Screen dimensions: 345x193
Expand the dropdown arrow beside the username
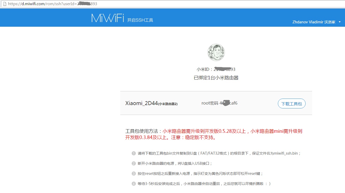pyautogui.click(x=340, y=22)
